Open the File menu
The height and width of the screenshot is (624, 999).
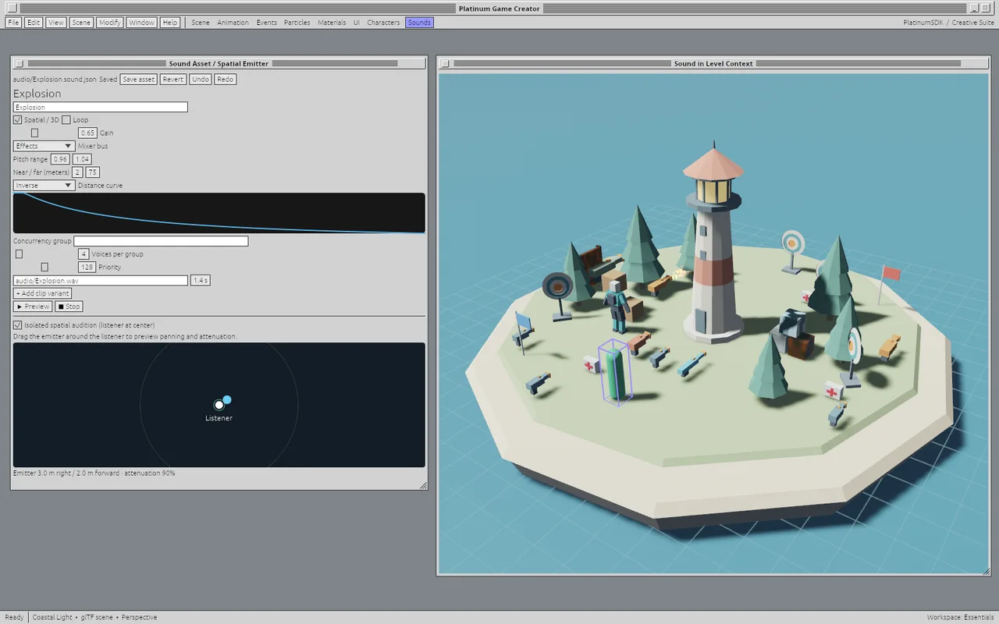[x=13, y=23]
